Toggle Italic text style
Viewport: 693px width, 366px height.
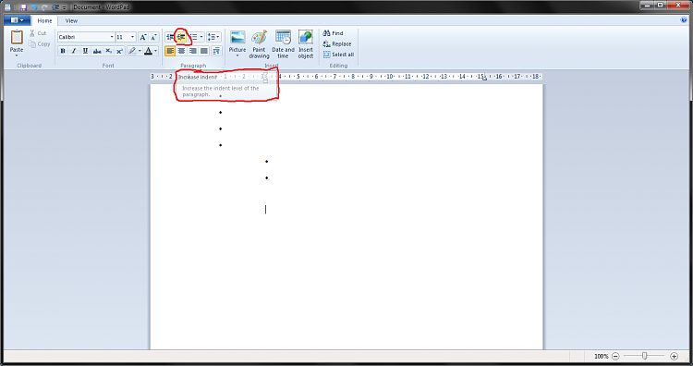[x=74, y=51]
